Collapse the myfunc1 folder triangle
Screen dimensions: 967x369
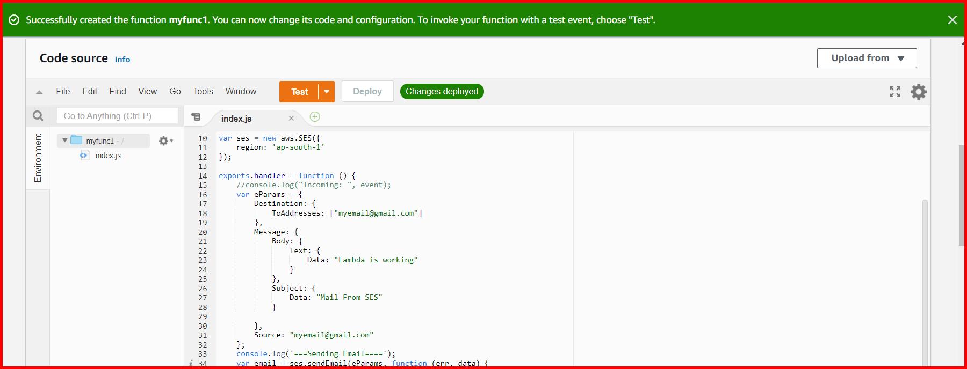(64, 141)
